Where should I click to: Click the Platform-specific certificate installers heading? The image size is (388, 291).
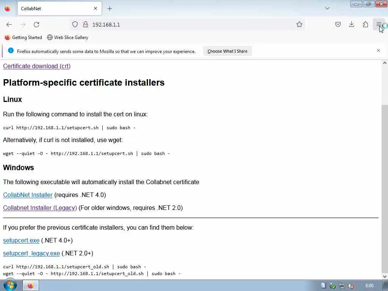click(84, 82)
